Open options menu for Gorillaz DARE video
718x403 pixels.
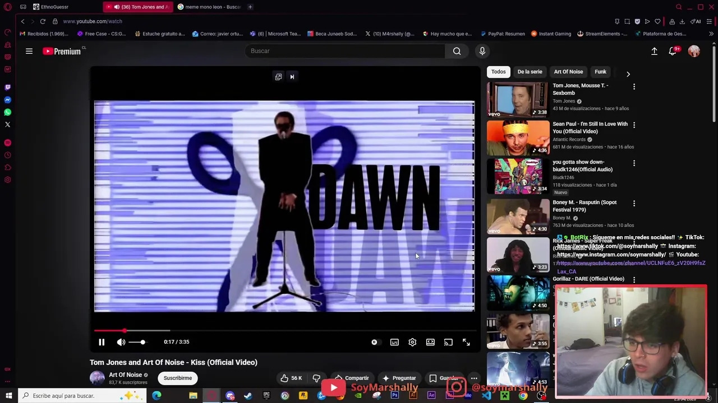pyautogui.click(x=634, y=279)
